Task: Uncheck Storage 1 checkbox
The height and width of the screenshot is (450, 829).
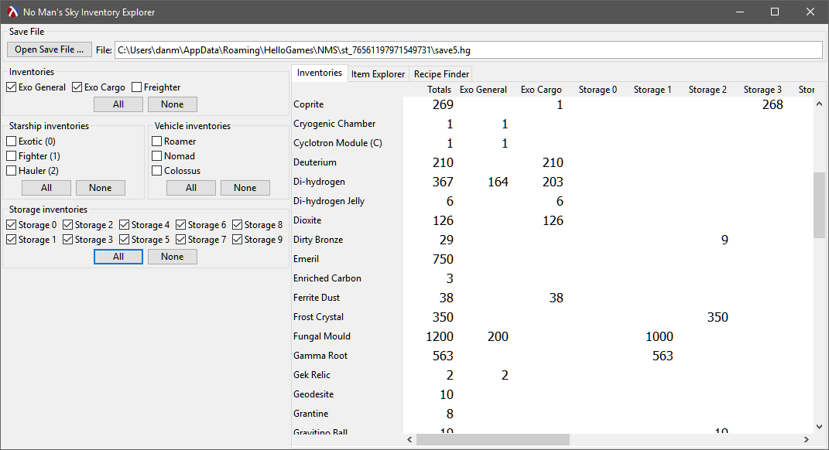Action: pos(11,240)
